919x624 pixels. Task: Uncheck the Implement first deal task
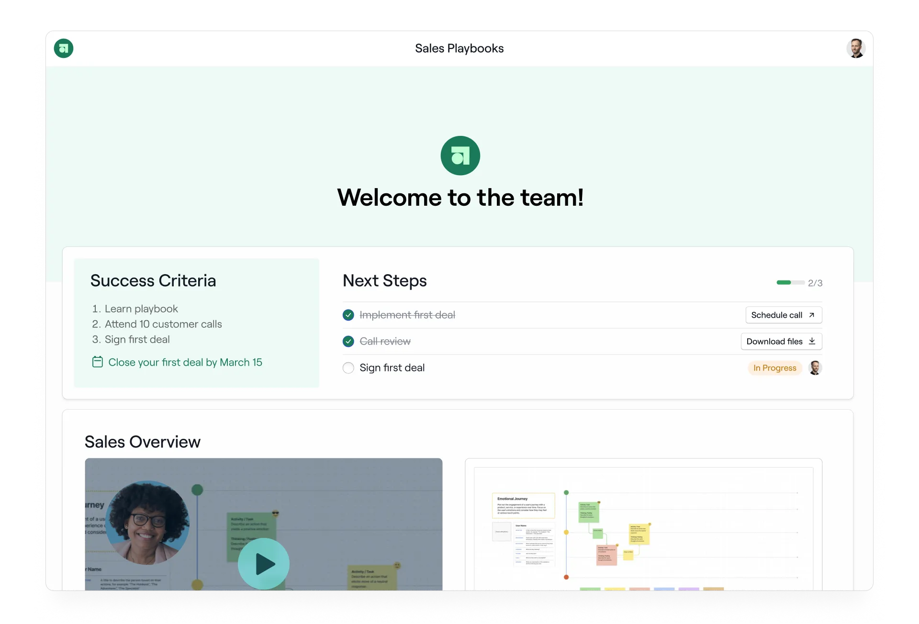348,315
